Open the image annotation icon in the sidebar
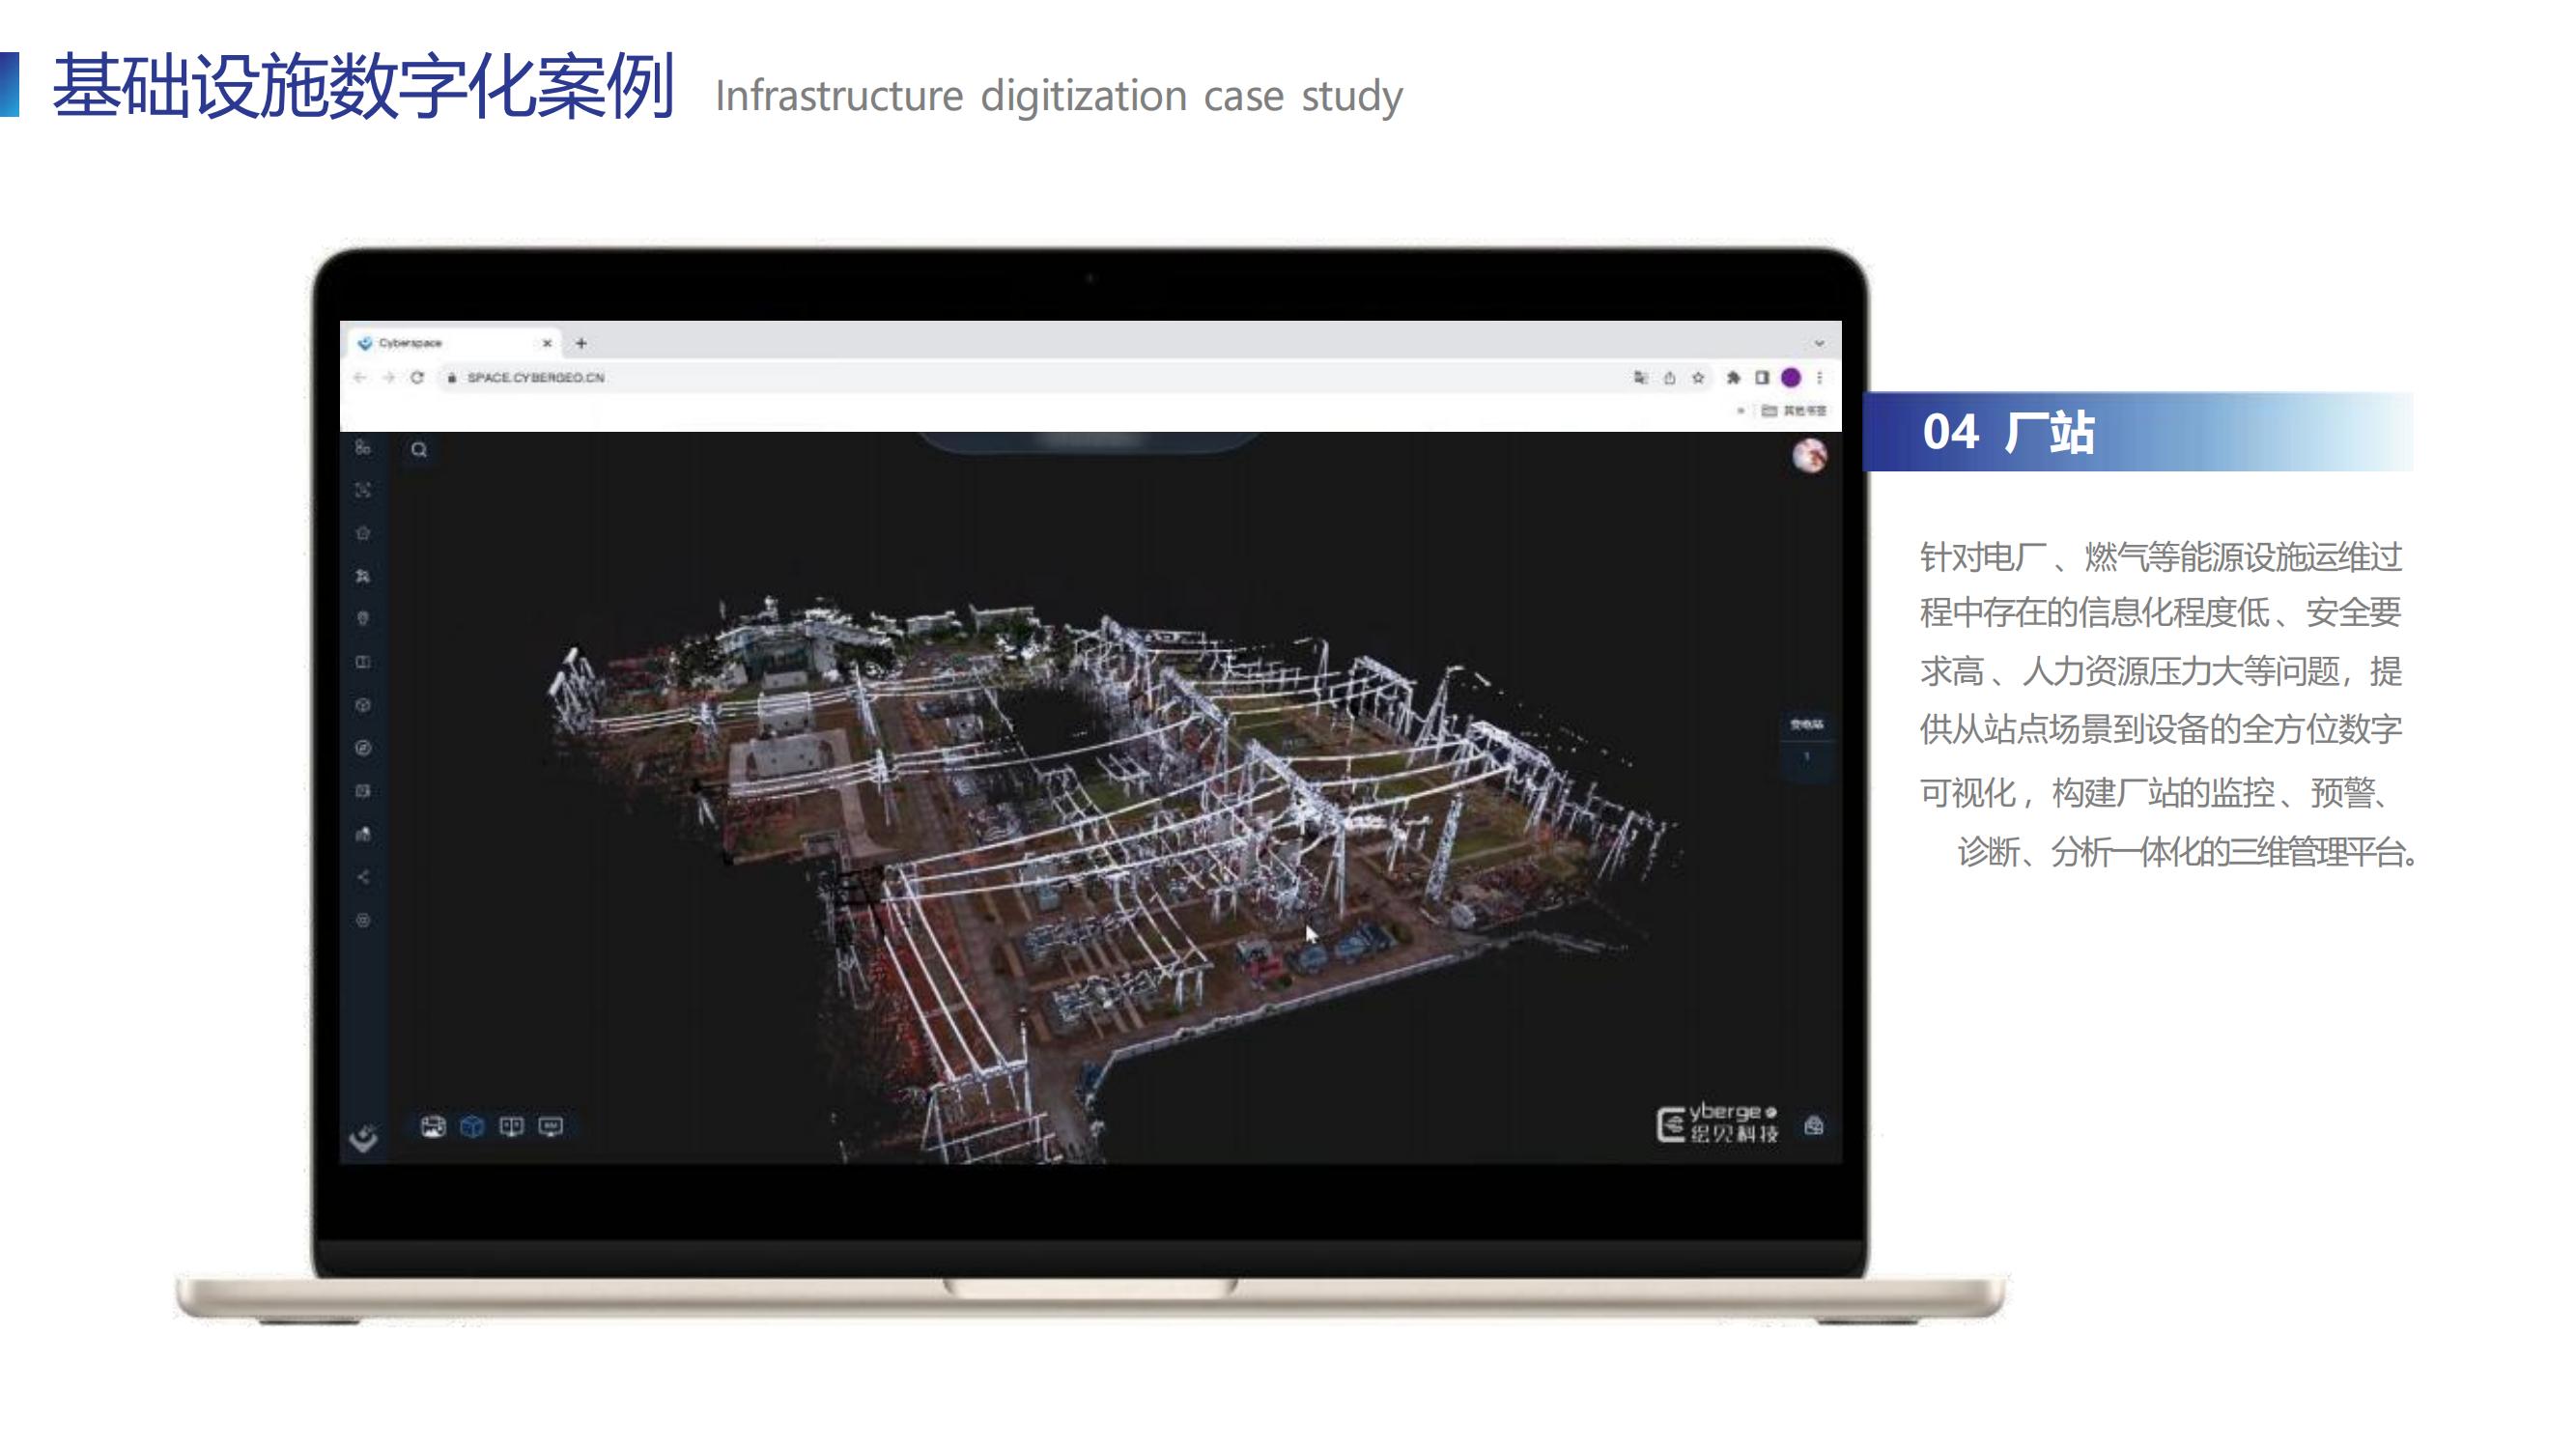 [x=363, y=791]
